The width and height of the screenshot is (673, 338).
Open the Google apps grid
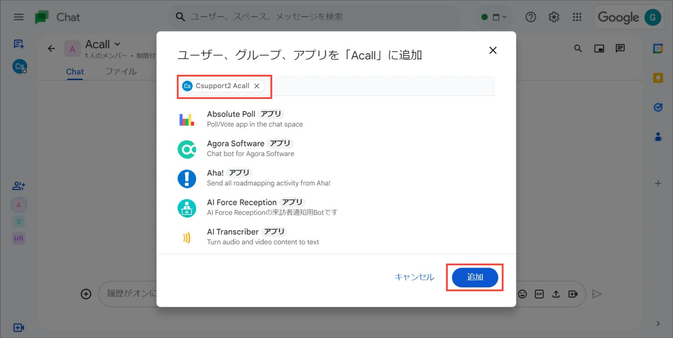[577, 17]
